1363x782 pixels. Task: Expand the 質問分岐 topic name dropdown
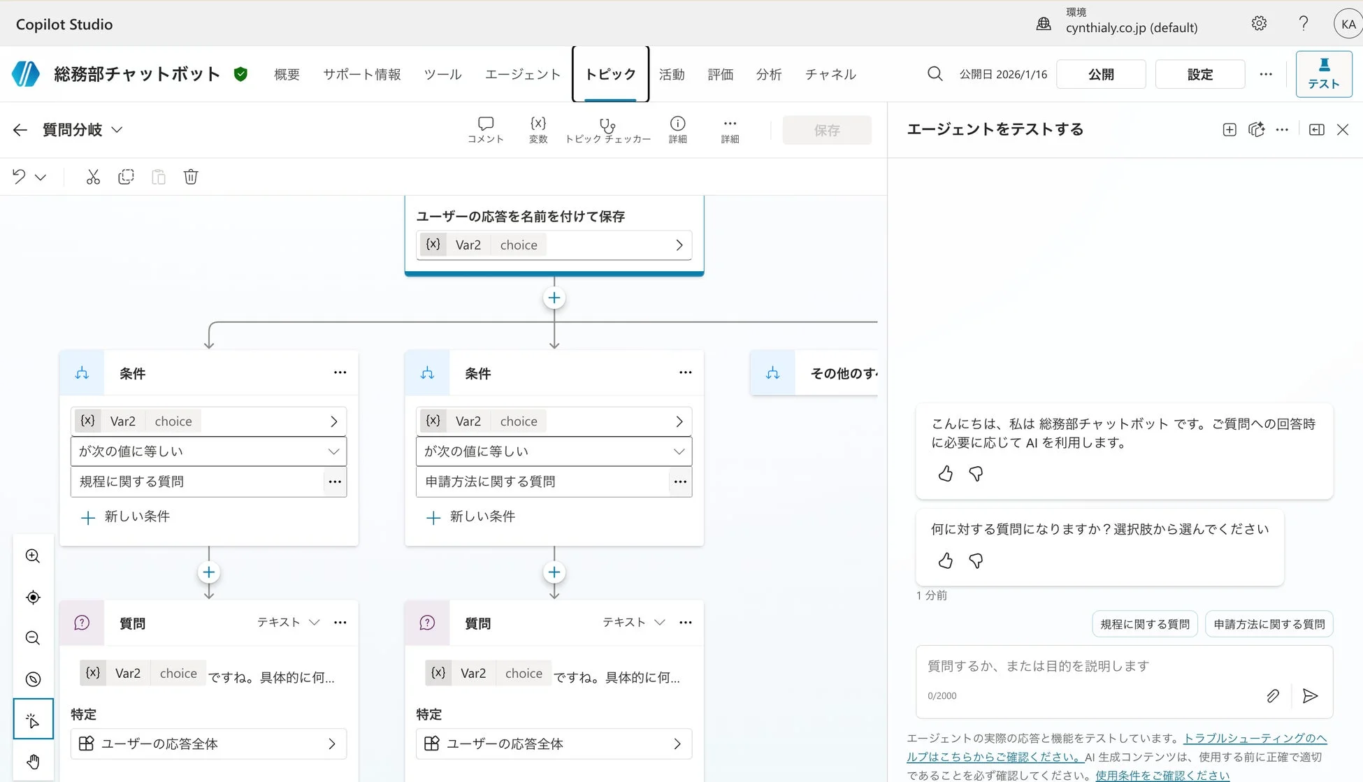[117, 129]
